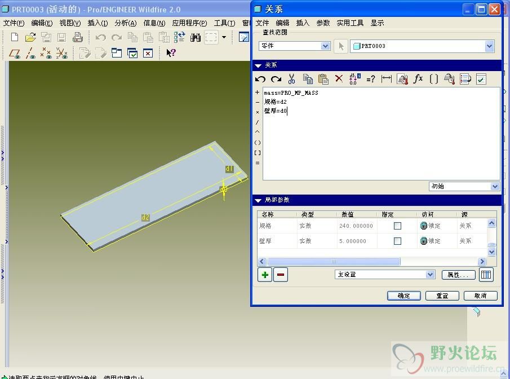The width and height of the screenshot is (510, 379).
Task: Click the parameters table scroll-down arrow
Action: pos(491,252)
